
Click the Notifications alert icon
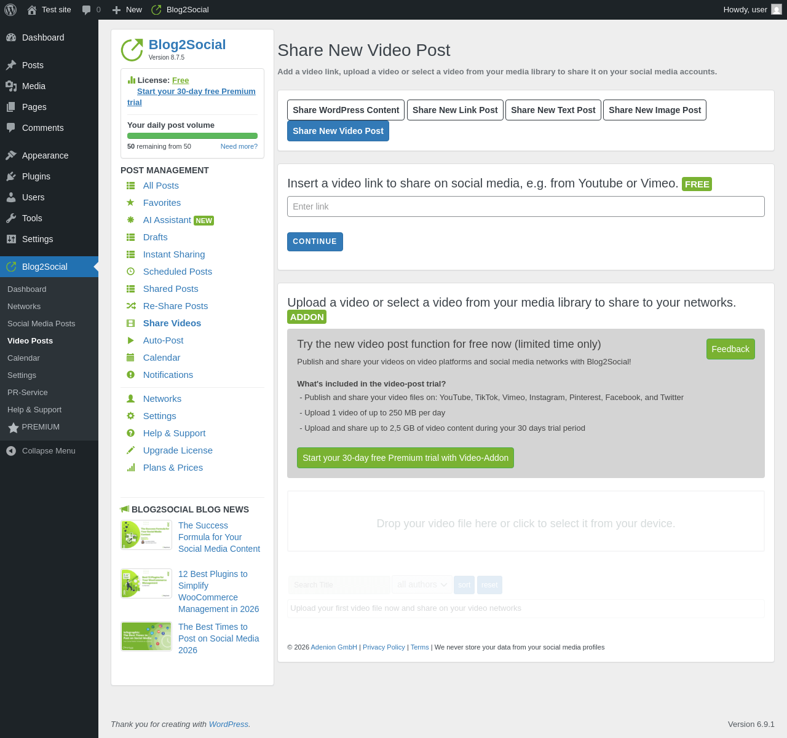(x=130, y=375)
